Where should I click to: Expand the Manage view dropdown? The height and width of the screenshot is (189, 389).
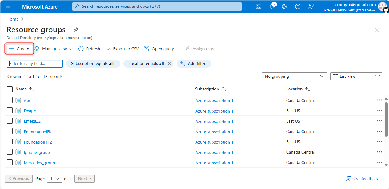[x=54, y=49]
